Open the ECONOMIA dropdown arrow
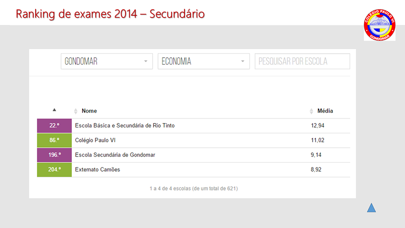 coord(243,61)
